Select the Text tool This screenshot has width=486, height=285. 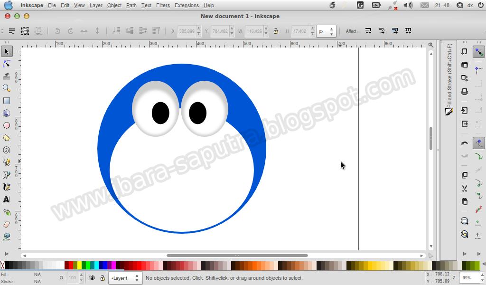pyautogui.click(x=7, y=199)
